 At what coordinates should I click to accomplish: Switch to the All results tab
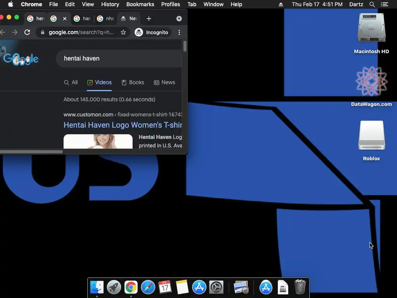coord(71,82)
